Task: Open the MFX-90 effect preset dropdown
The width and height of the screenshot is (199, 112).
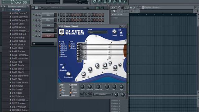Action: point(103,94)
